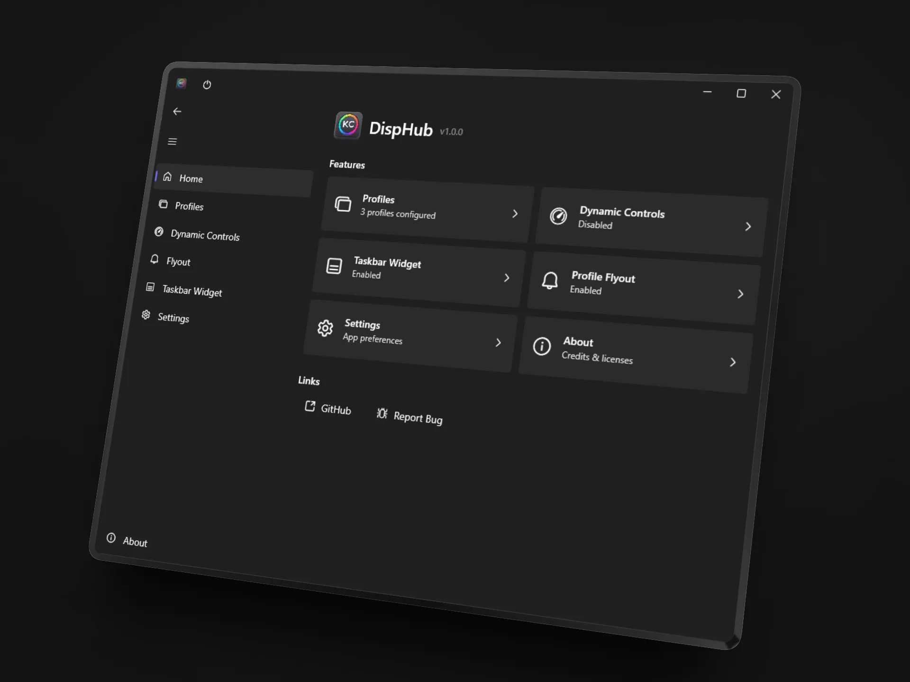Click the Taskbar Widget card icon
910x682 pixels.
click(x=334, y=266)
